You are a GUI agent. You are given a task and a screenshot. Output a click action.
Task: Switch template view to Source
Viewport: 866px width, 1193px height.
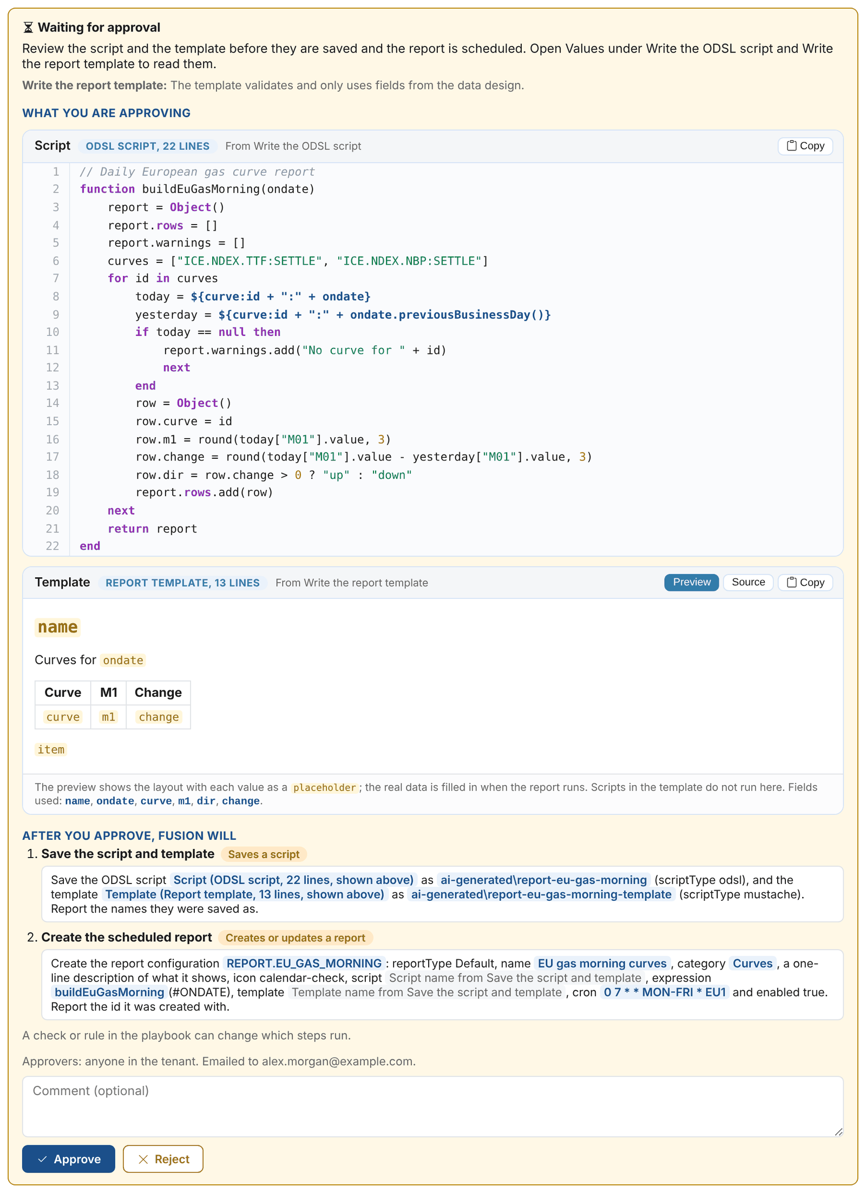point(748,583)
